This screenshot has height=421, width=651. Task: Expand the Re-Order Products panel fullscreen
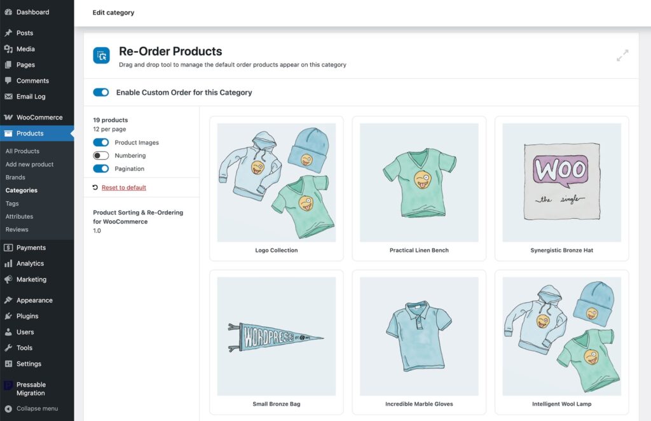pos(622,55)
